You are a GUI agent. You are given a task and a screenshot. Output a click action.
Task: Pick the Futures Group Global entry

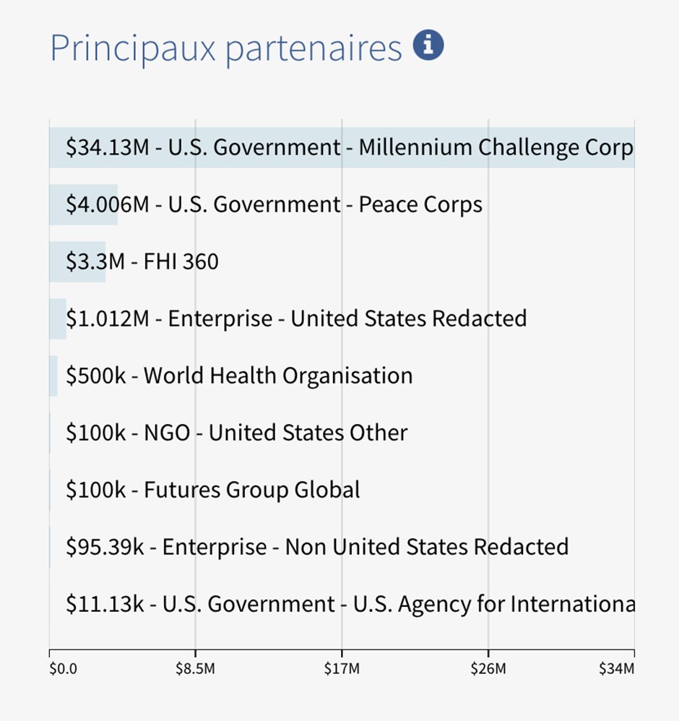tap(252, 490)
